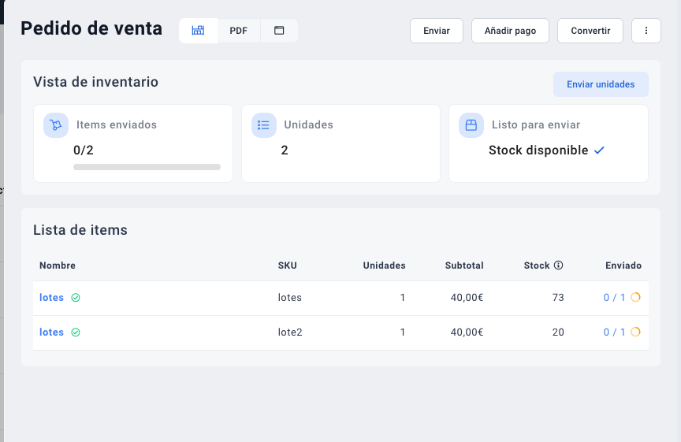Click the stock value 20
This screenshot has height=442, width=681.
(558, 332)
